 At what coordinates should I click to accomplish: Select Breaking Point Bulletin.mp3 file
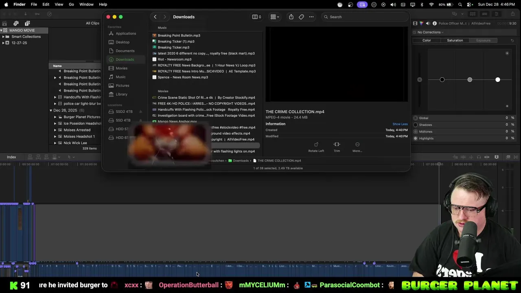[179, 35]
